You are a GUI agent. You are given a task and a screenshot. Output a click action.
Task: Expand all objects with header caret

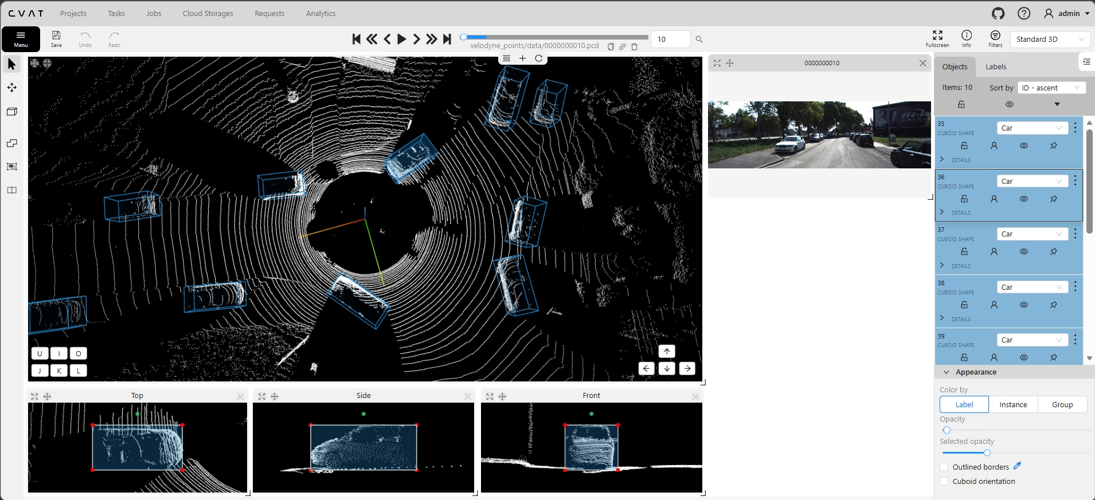coord(1057,104)
